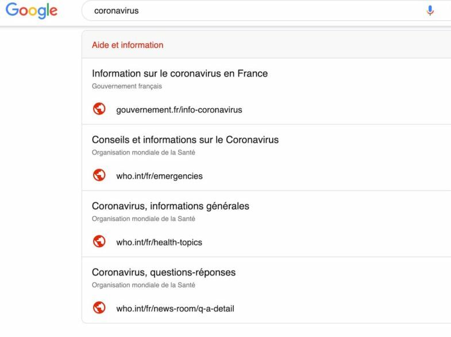451x337 pixels.
Task: Open Information sur le coronavirus en France
Action: [180, 74]
